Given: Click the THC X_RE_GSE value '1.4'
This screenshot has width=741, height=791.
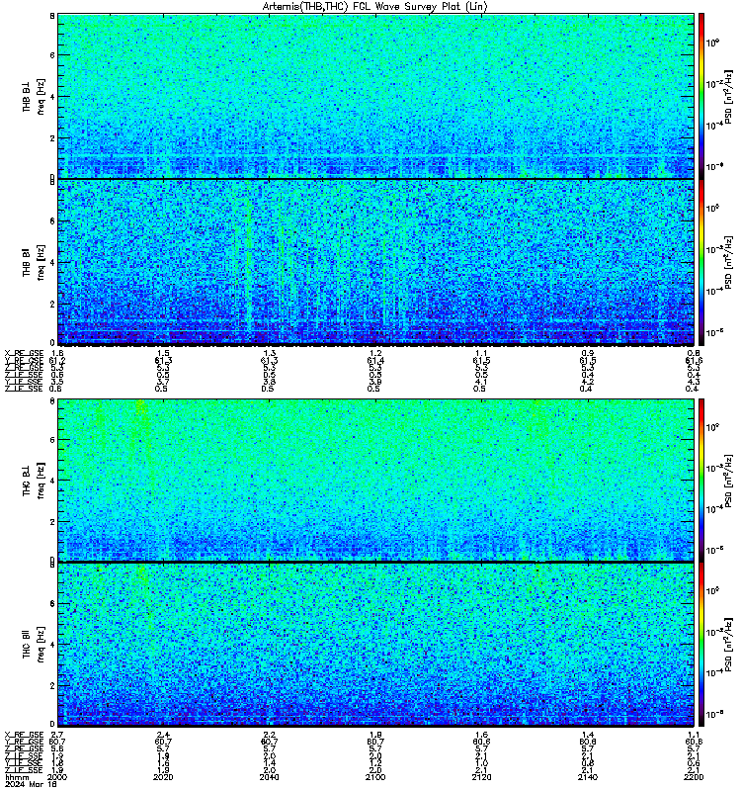Looking at the screenshot, I should 588,735.
